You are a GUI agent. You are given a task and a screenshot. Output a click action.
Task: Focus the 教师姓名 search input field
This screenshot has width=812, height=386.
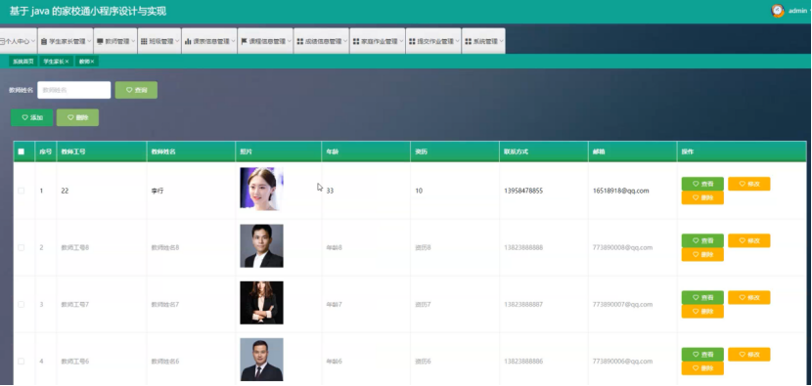[x=74, y=90]
